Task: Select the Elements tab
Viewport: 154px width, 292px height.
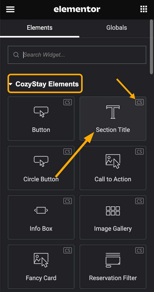Action: coord(39,27)
